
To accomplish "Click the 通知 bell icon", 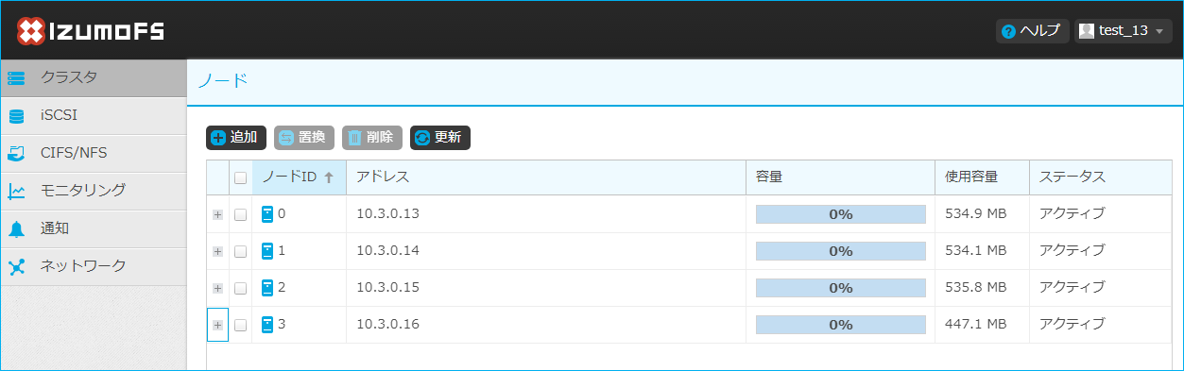I will [16, 228].
